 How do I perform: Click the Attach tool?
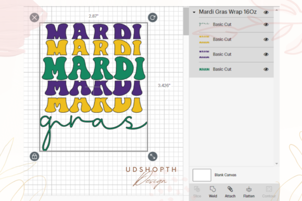point(230,192)
